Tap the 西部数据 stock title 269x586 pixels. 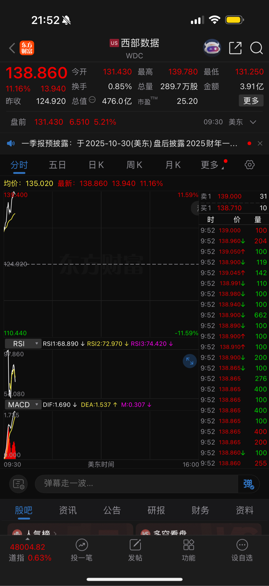click(x=140, y=43)
